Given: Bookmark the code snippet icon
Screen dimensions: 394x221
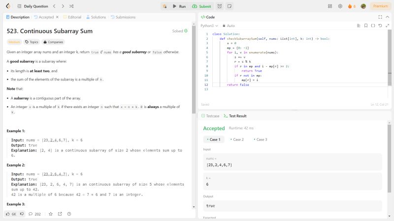Looking at the screenshot, I should pyautogui.click(x=366, y=26).
